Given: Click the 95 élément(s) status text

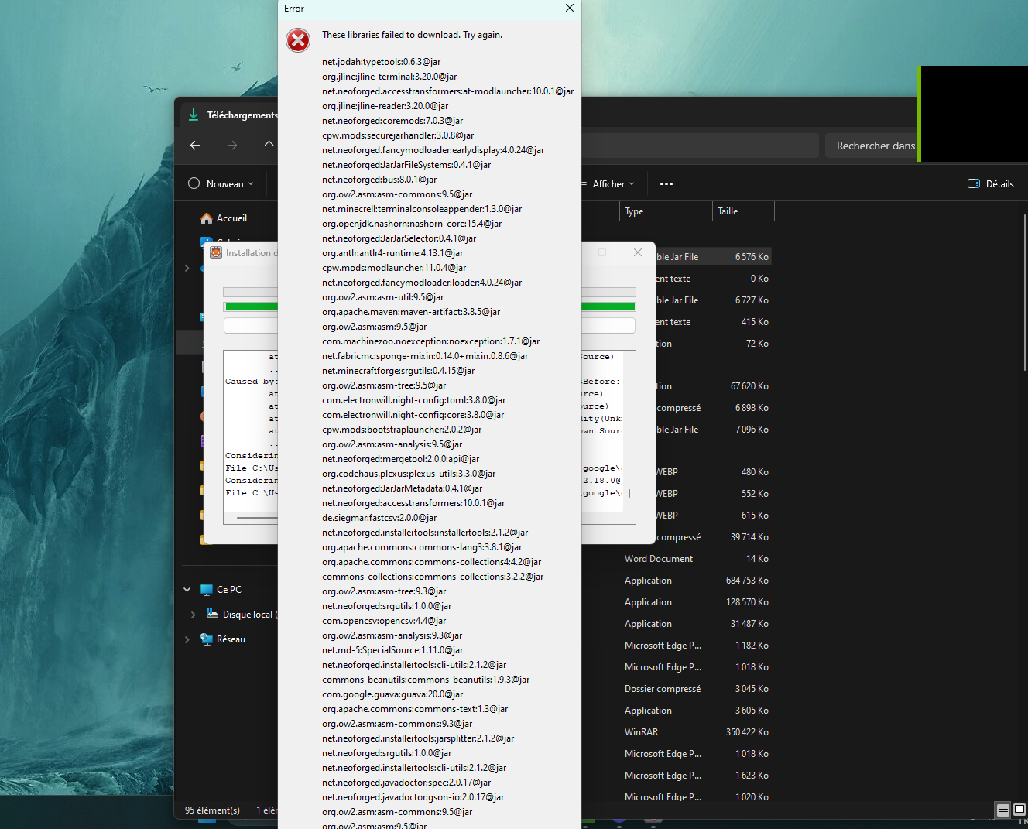Looking at the screenshot, I should pyautogui.click(x=212, y=810).
